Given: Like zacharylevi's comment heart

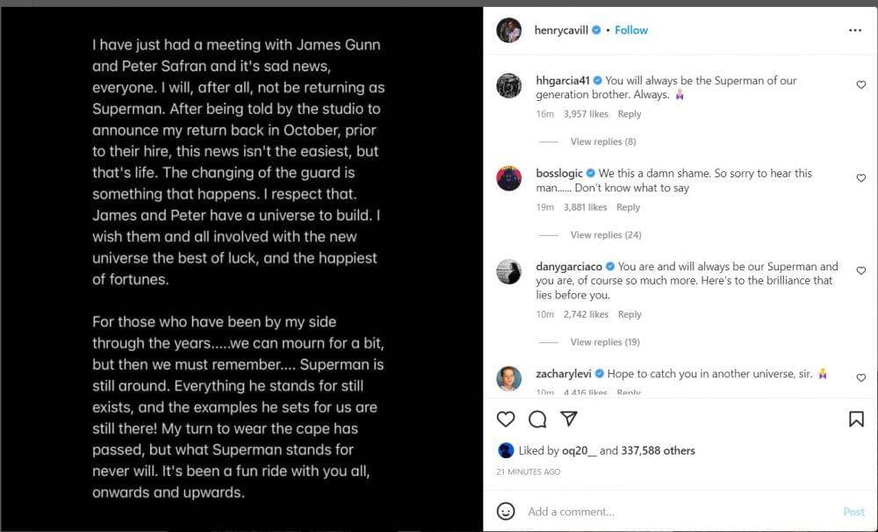Looking at the screenshot, I should pyautogui.click(x=860, y=377).
